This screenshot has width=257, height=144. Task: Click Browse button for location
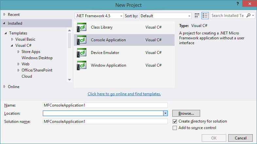(186, 113)
